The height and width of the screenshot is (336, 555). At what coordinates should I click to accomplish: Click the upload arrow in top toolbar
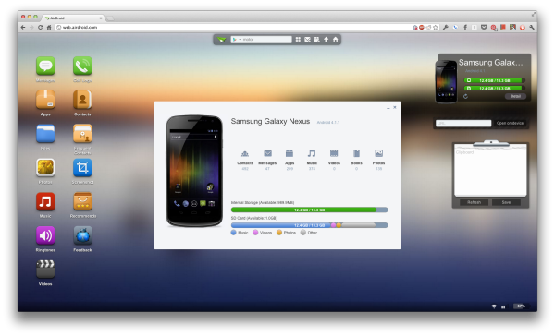[326, 40]
